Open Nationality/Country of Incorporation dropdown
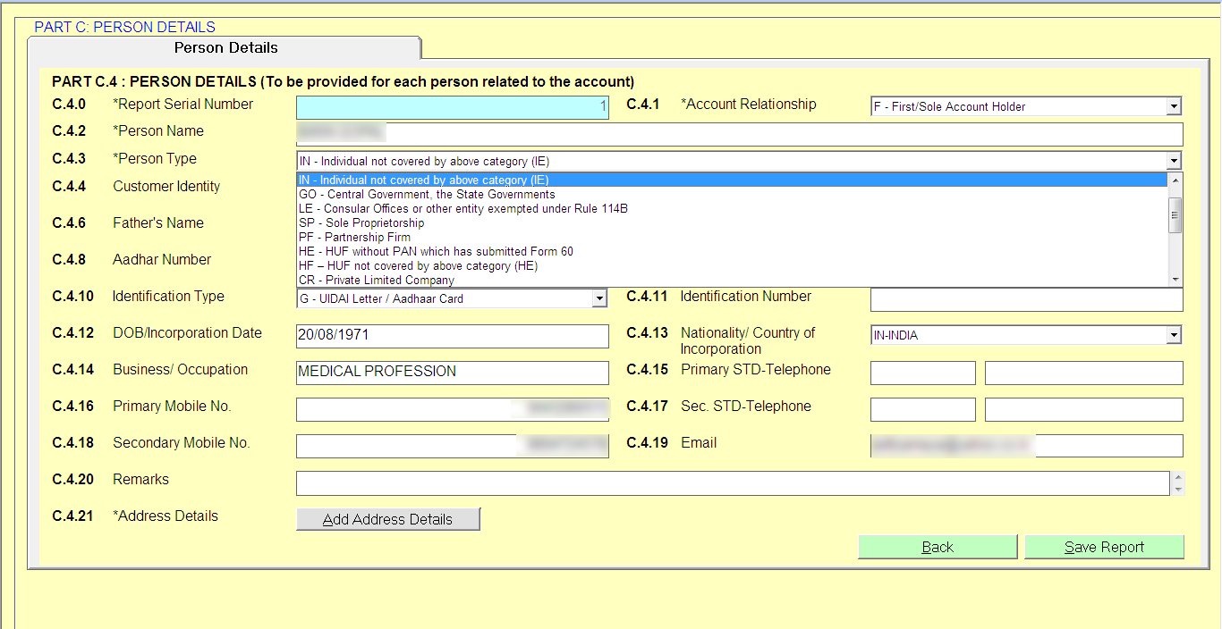 [x=1173, y=336]
